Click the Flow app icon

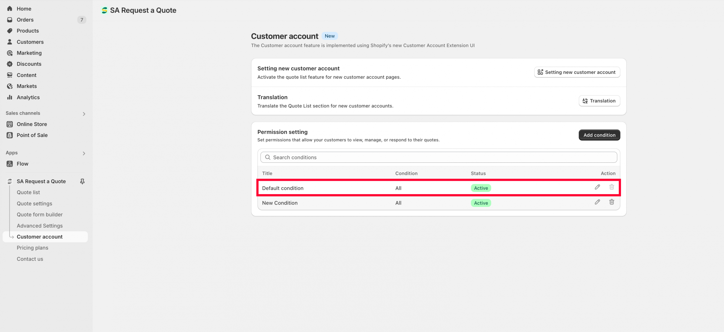tap(10, 164)
